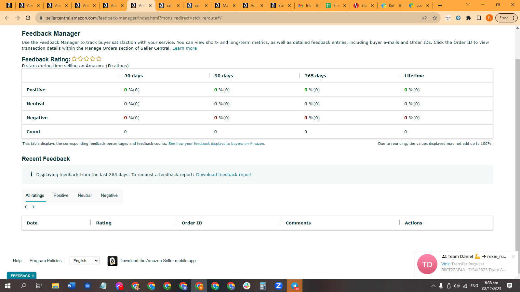The width and height of the screenshot is (520, 292).
Task: Open the Windows Start menu
Action: pos(8,286)
